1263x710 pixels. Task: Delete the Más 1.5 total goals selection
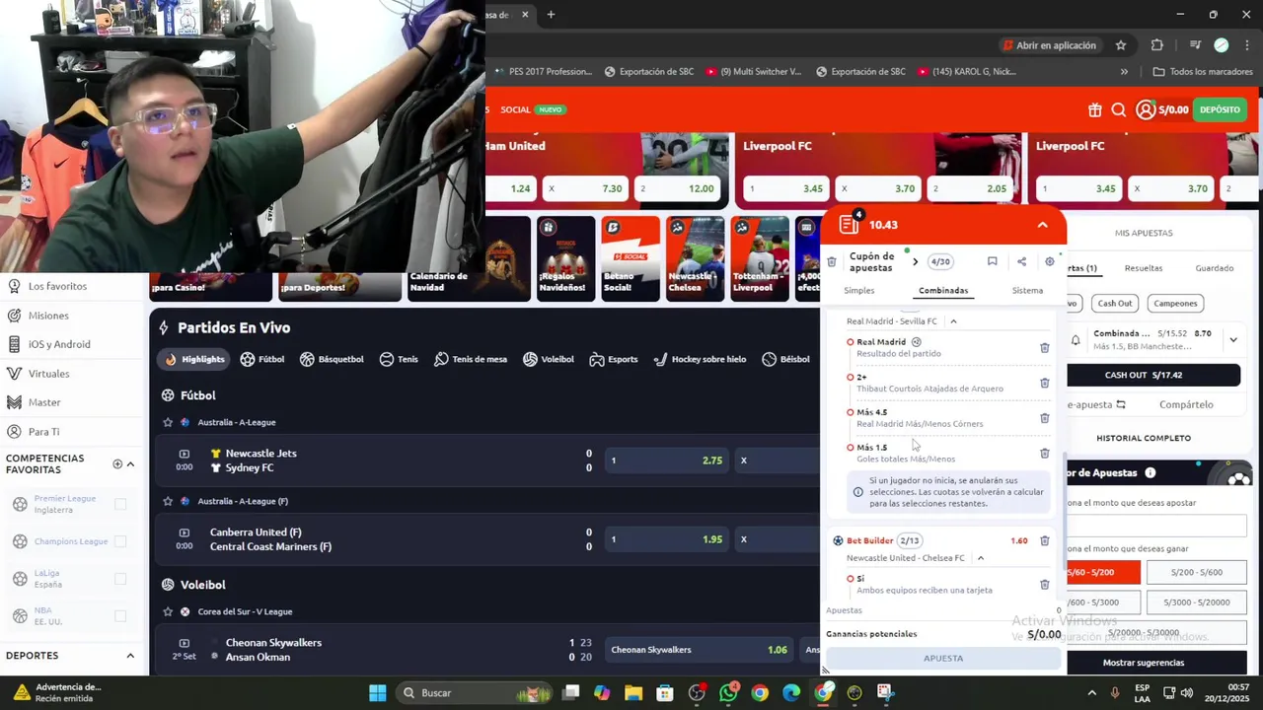1045,454
